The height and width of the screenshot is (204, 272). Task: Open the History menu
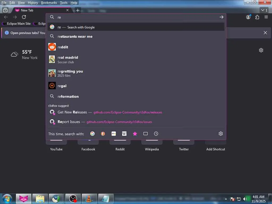tap(33, 3)
